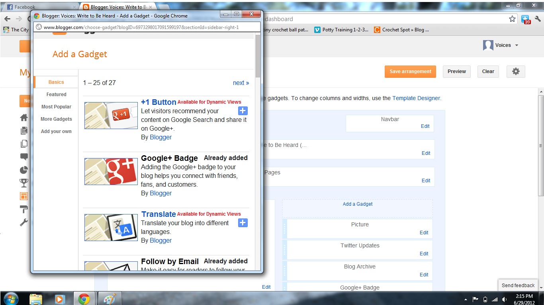Edit the Navbar gadget

coord(425,126)
